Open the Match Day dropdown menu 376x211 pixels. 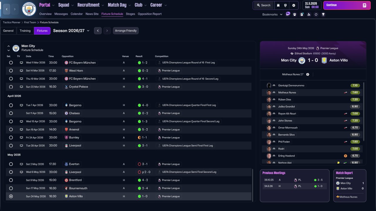120,5
